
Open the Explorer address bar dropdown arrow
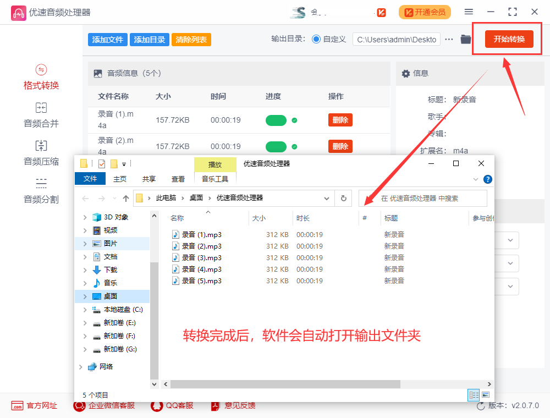(x=327, y=198)
